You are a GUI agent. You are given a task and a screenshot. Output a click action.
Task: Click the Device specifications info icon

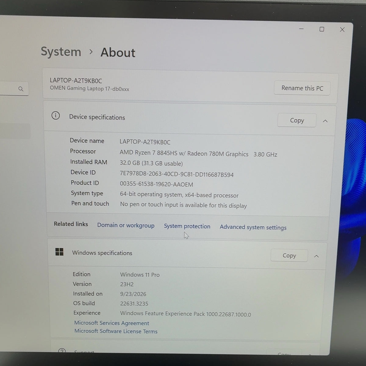pos(56,116)
